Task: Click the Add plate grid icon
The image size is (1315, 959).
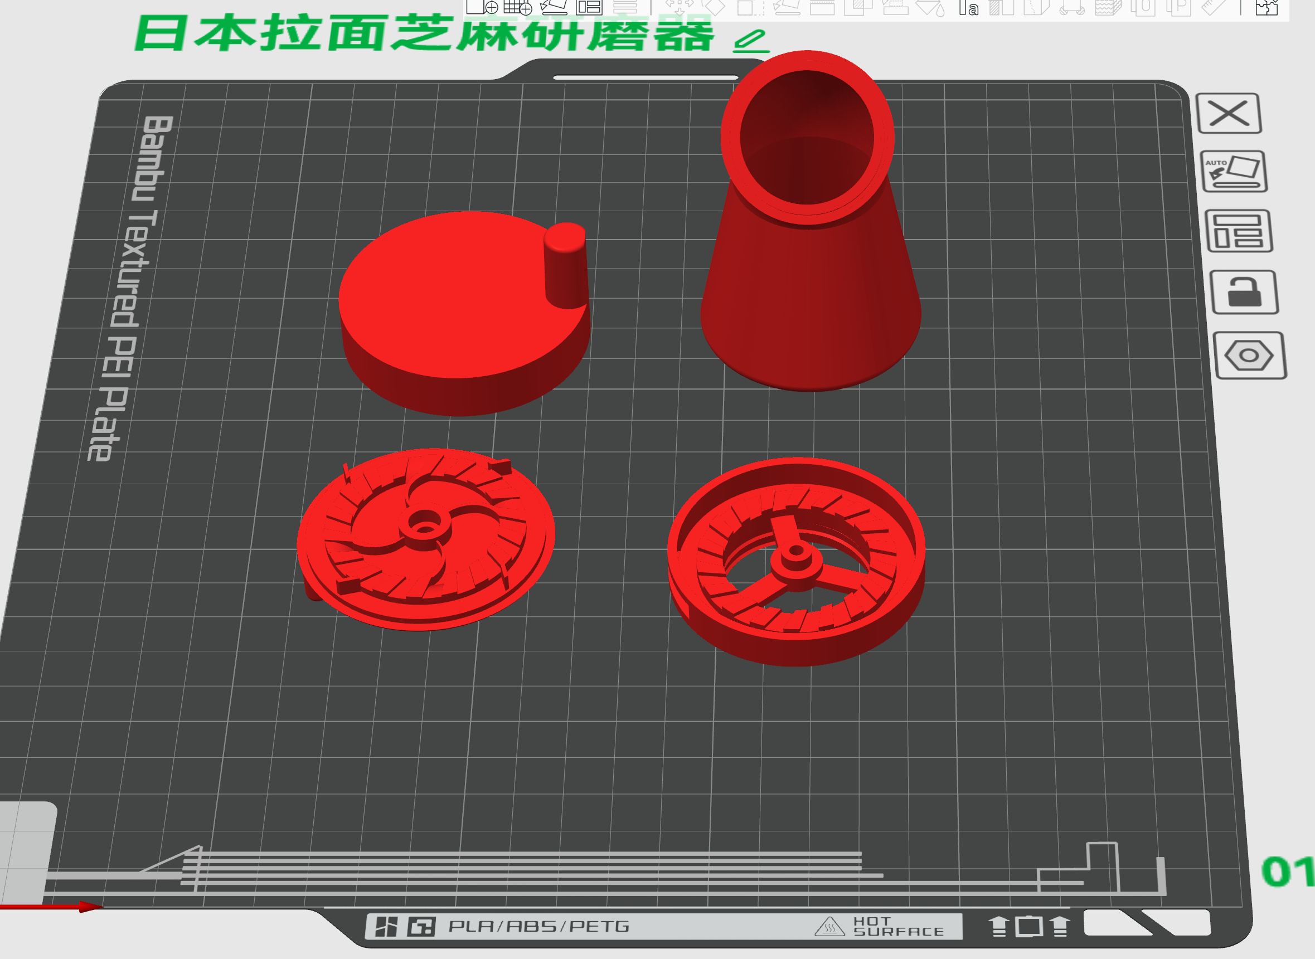Action: point(518,7)
